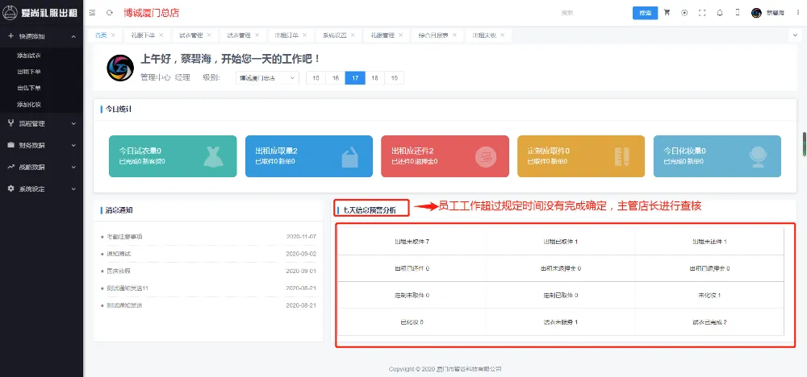This screenshot has height=377, width=807.
Task: Close the 礼服下单 tab
Action: coord(161,35)
